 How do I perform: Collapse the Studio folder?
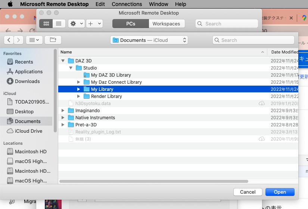tap(71, 68)
